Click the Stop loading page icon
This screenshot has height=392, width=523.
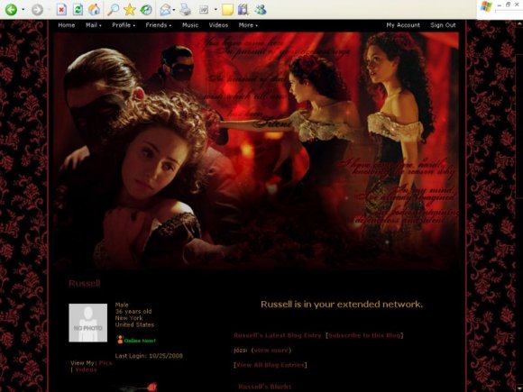coord(61,9)
